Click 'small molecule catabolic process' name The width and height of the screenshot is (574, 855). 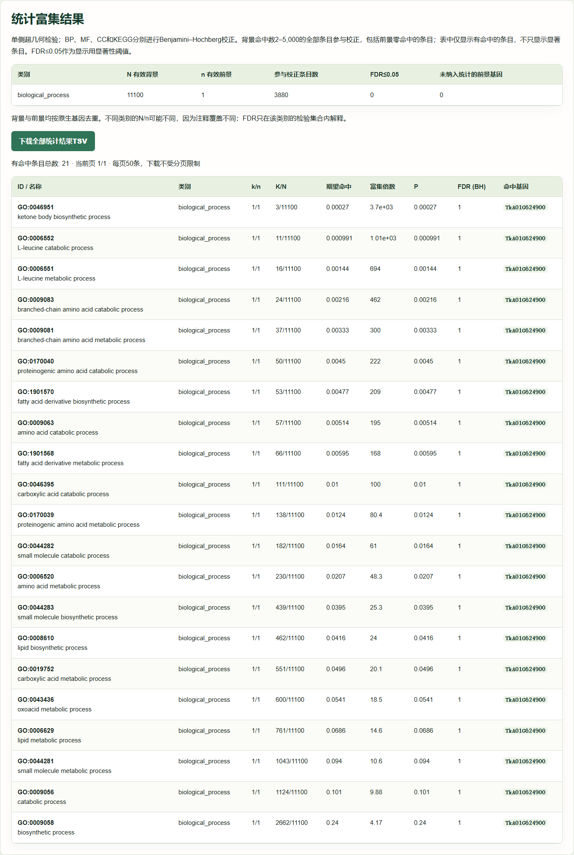[63, 556]
